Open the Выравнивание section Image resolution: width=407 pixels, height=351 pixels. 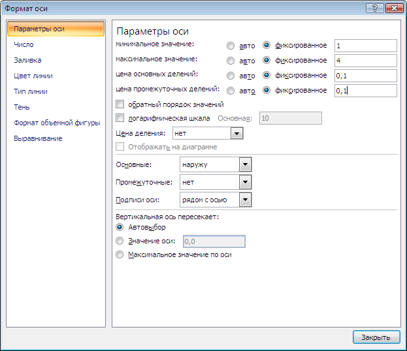click(38, 138)
